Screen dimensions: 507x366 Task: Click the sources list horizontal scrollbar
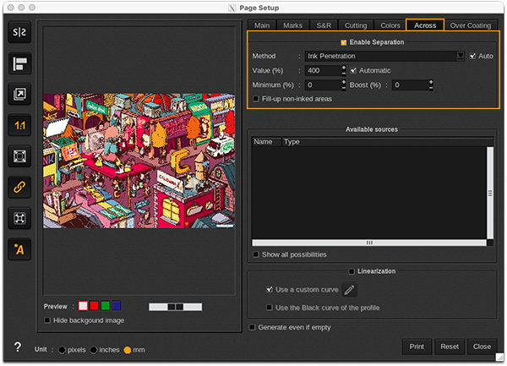pyautogui.click(x=369, y=243)
